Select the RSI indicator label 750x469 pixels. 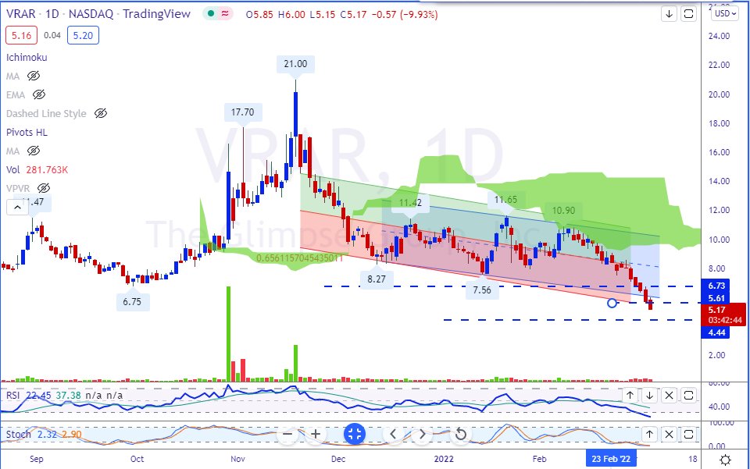[13, 396]
